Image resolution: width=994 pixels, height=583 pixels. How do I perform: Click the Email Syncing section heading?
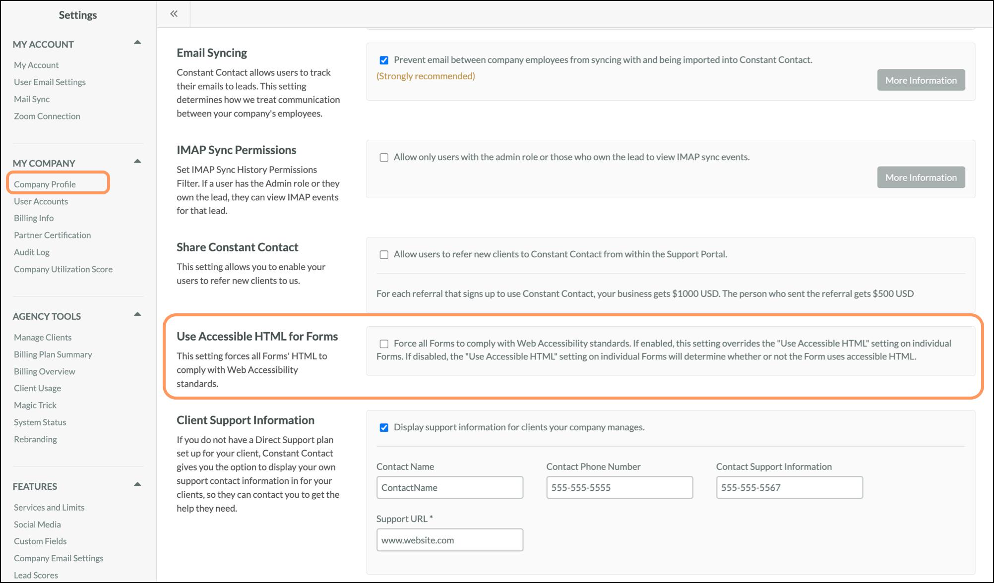[x=212, y=53]
